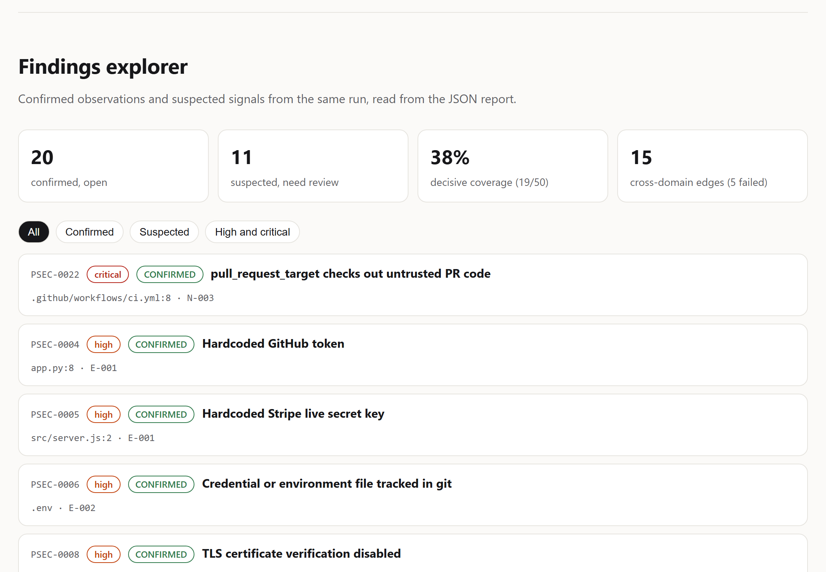
Task: Click the 'Findings explorer' heading
Action: click(103, 67)
